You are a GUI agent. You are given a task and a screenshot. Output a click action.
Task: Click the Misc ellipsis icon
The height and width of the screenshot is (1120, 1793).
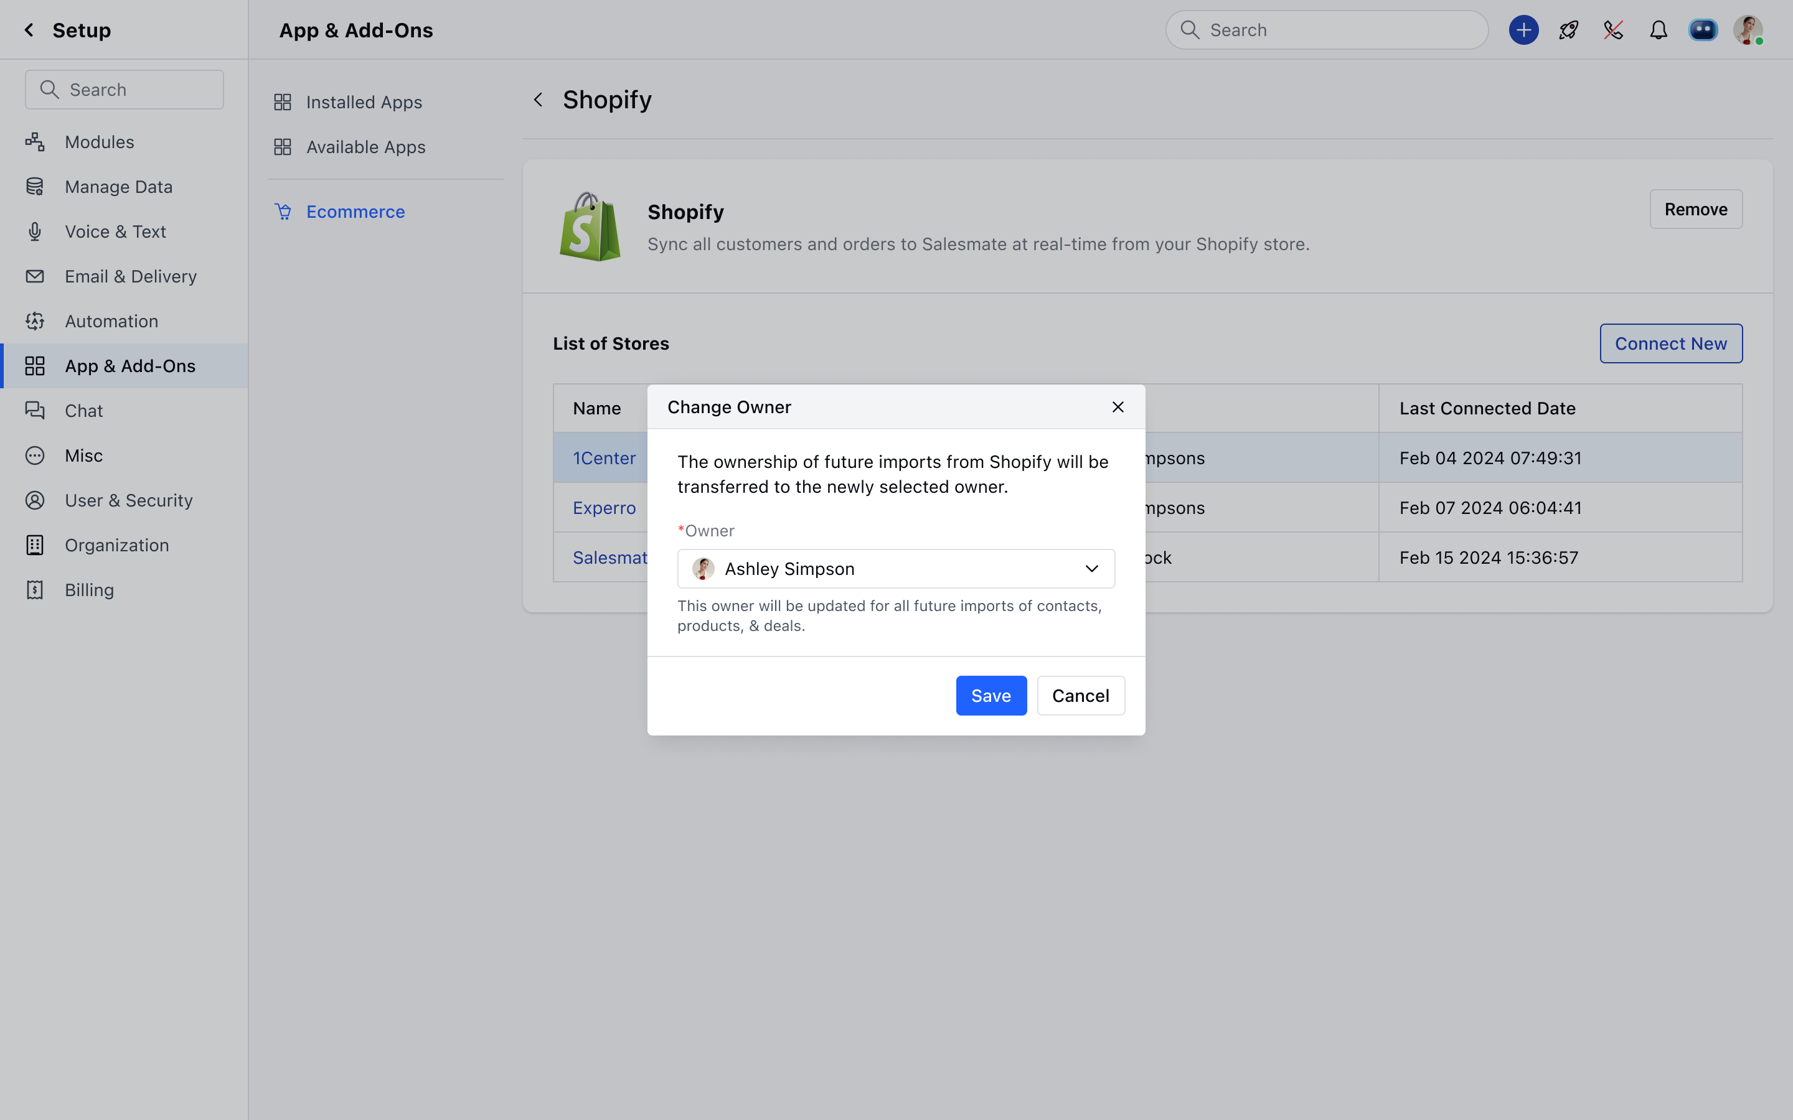tap(35, 455)
